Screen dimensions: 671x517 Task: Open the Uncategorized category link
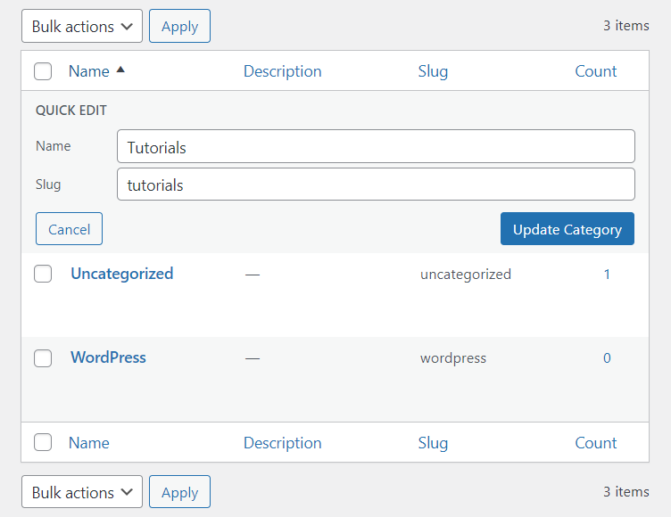click(121, 274)
